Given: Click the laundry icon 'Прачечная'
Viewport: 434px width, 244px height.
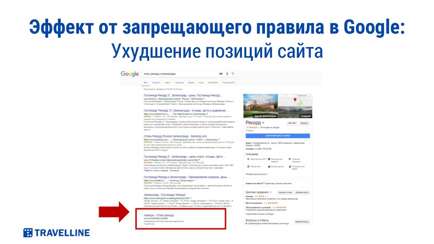Looking at the screenshot, I should (x=248, y=166).
